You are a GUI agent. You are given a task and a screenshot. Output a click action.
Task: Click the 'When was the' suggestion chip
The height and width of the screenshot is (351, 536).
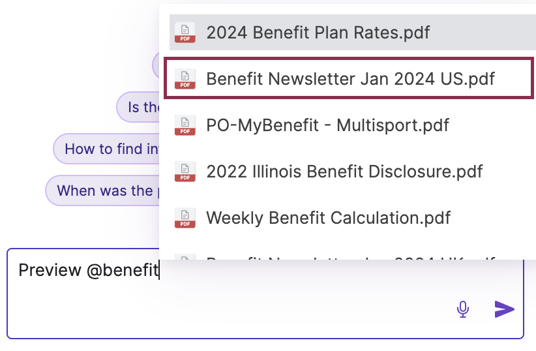pyautogui.click(x=102, y=191)
